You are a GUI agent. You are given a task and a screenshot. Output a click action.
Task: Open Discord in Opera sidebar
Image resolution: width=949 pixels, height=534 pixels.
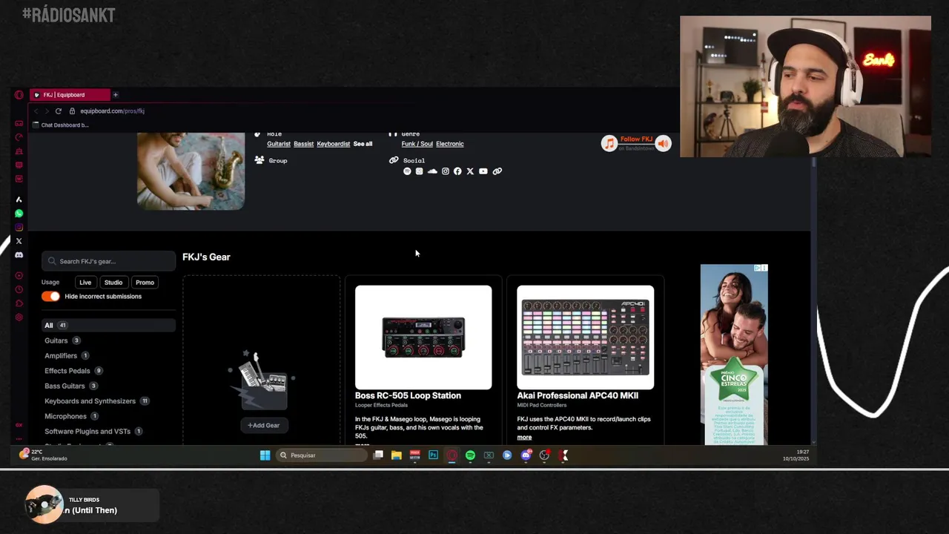19,255
